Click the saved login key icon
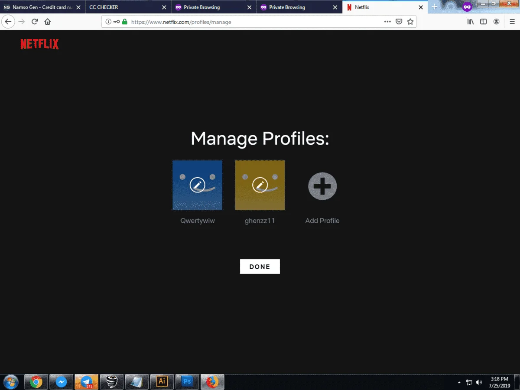This screenshot has width=520, height=390. tap(117, 22)
